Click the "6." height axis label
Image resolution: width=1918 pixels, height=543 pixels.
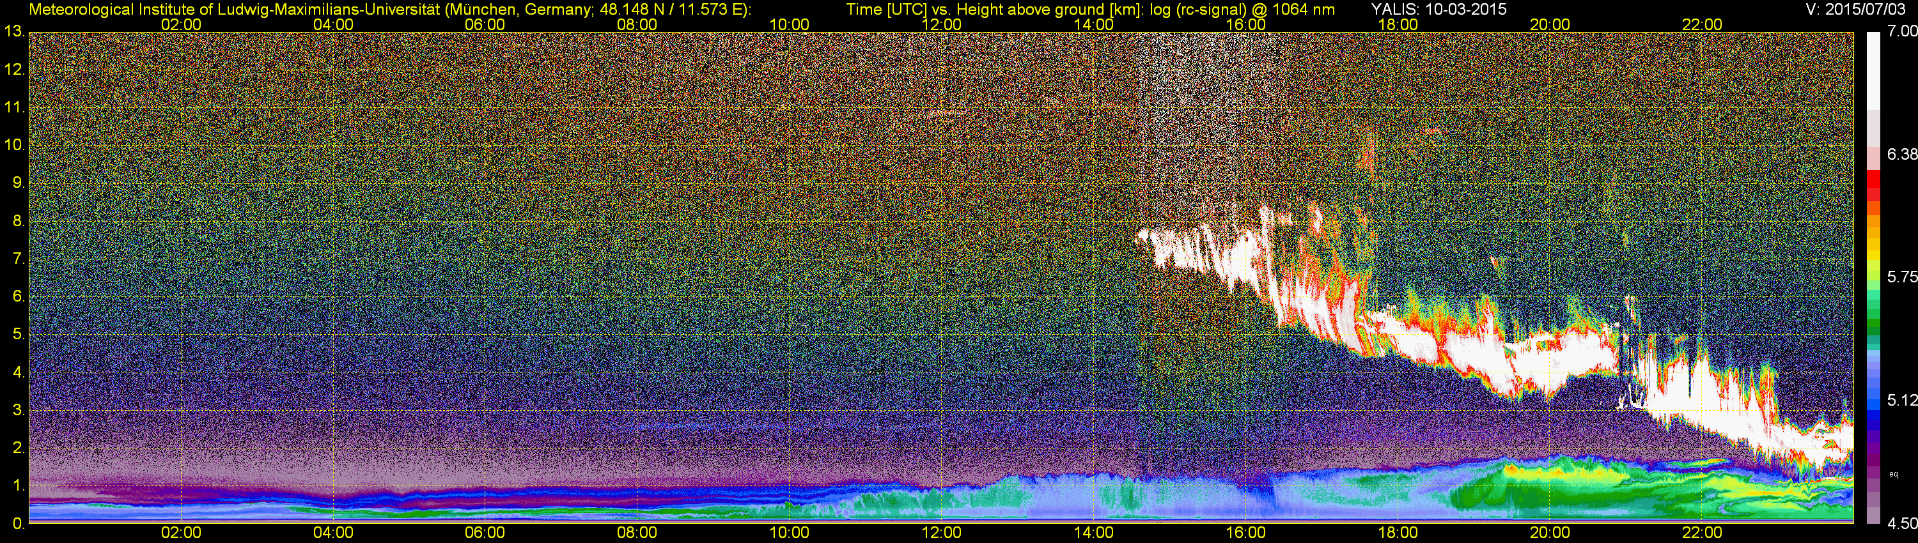pyautogui.click(x=18, y=297)
